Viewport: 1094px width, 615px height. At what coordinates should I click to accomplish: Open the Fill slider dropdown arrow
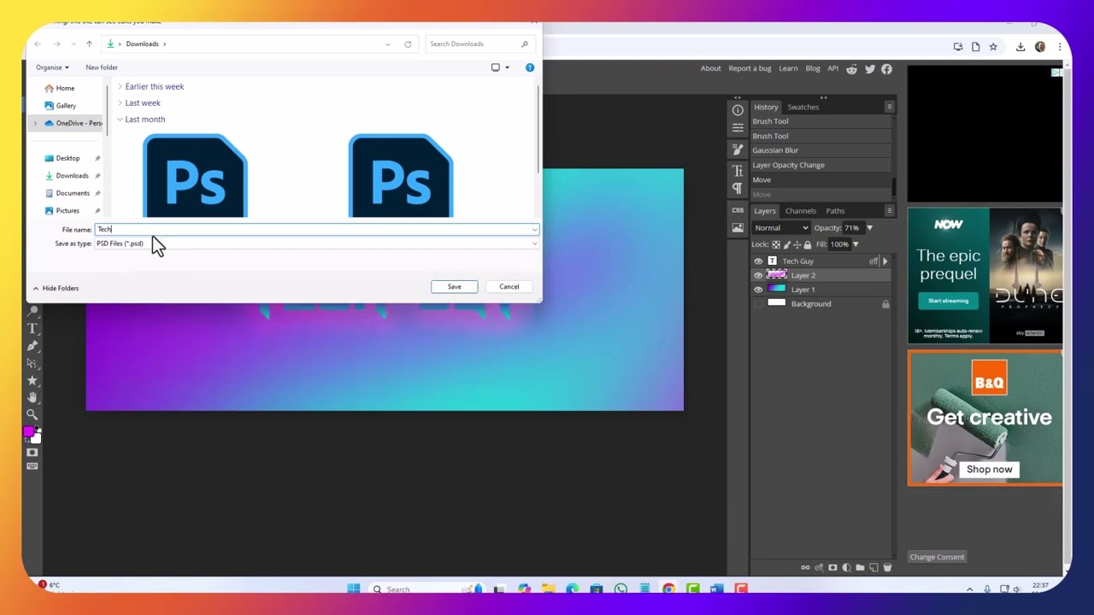pos(856,245)
